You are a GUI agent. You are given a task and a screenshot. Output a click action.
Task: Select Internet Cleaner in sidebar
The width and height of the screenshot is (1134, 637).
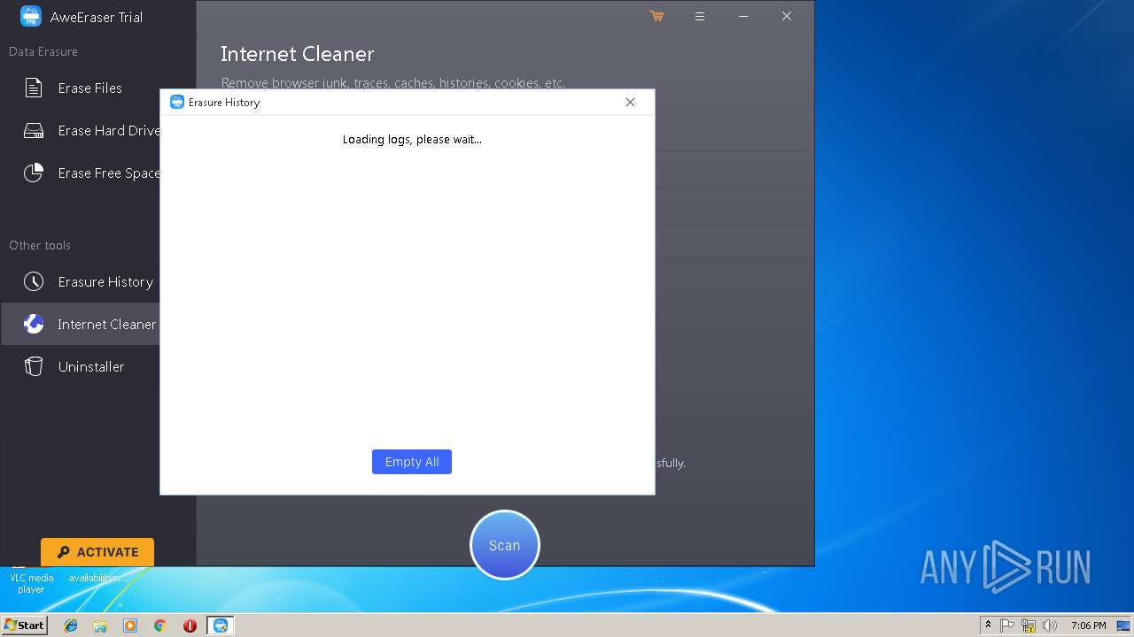coord(80,325)
